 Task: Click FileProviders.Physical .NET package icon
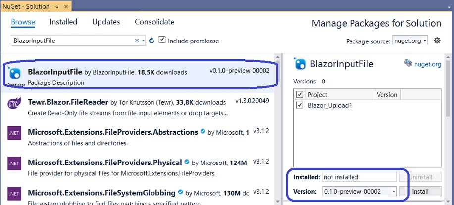click(x=14, y=164)
